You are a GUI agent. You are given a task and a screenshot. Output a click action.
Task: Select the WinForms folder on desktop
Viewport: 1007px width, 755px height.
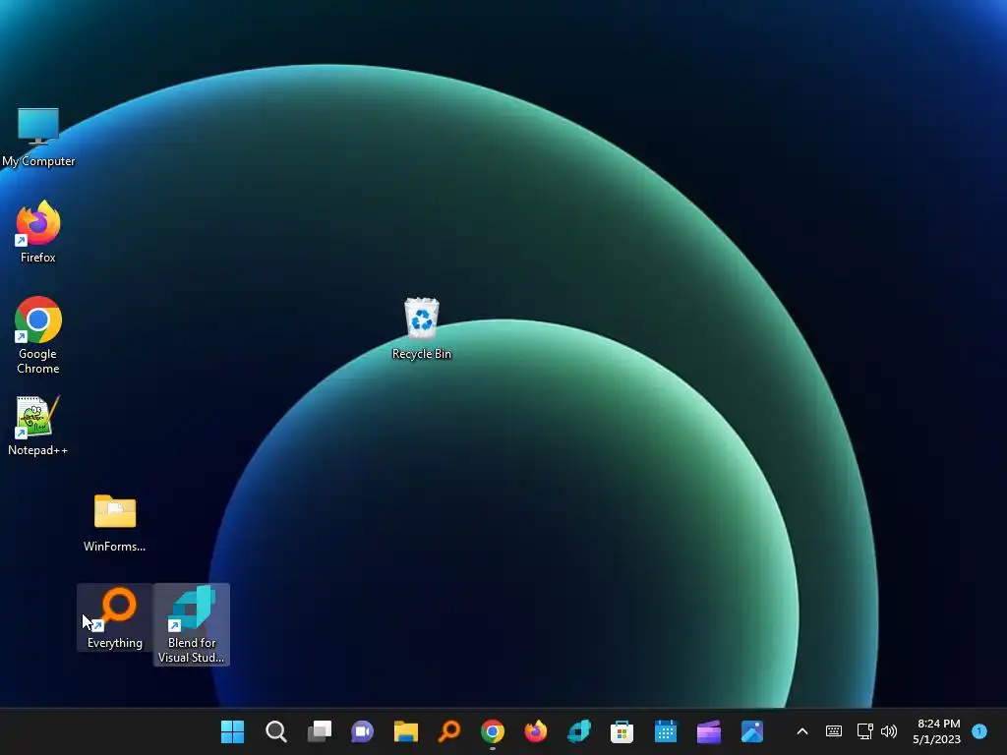point(115,523)
